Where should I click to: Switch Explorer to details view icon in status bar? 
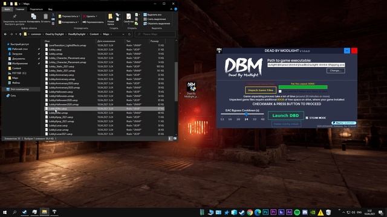pos(170,139)
